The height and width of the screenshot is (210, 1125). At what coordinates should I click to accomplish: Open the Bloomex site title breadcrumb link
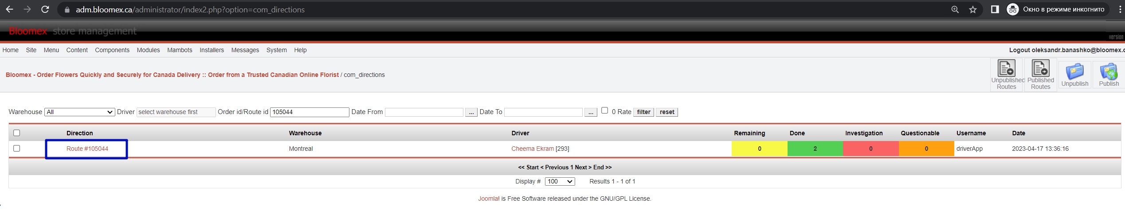click(x=172, y=75)
